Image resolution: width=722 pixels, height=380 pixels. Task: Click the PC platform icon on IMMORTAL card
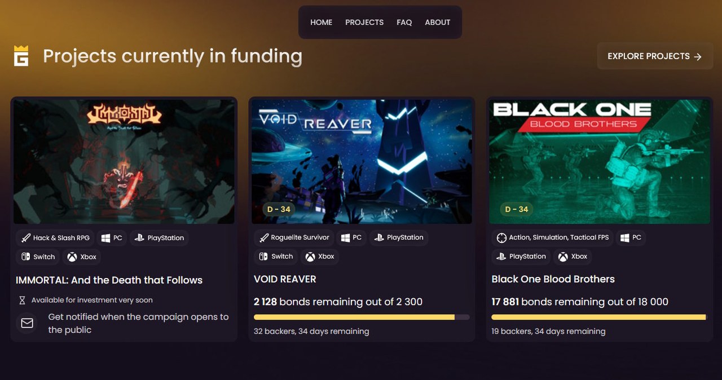pos(105,237)
